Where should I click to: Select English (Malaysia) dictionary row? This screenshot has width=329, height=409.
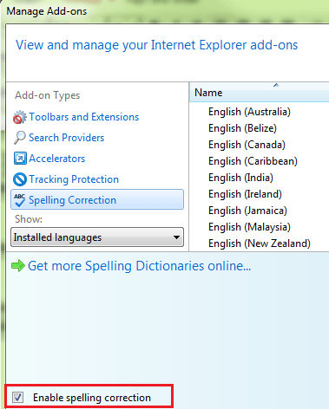tap(249, 227)
